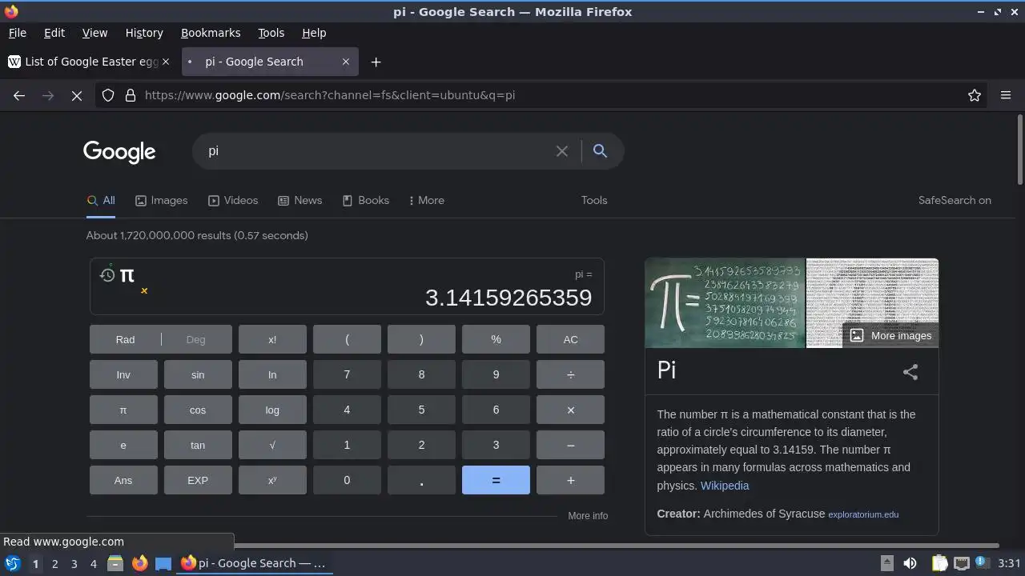Open calculator history clock icon
The width and height of the screenshot is (1025, 576).
click(107, 275)
